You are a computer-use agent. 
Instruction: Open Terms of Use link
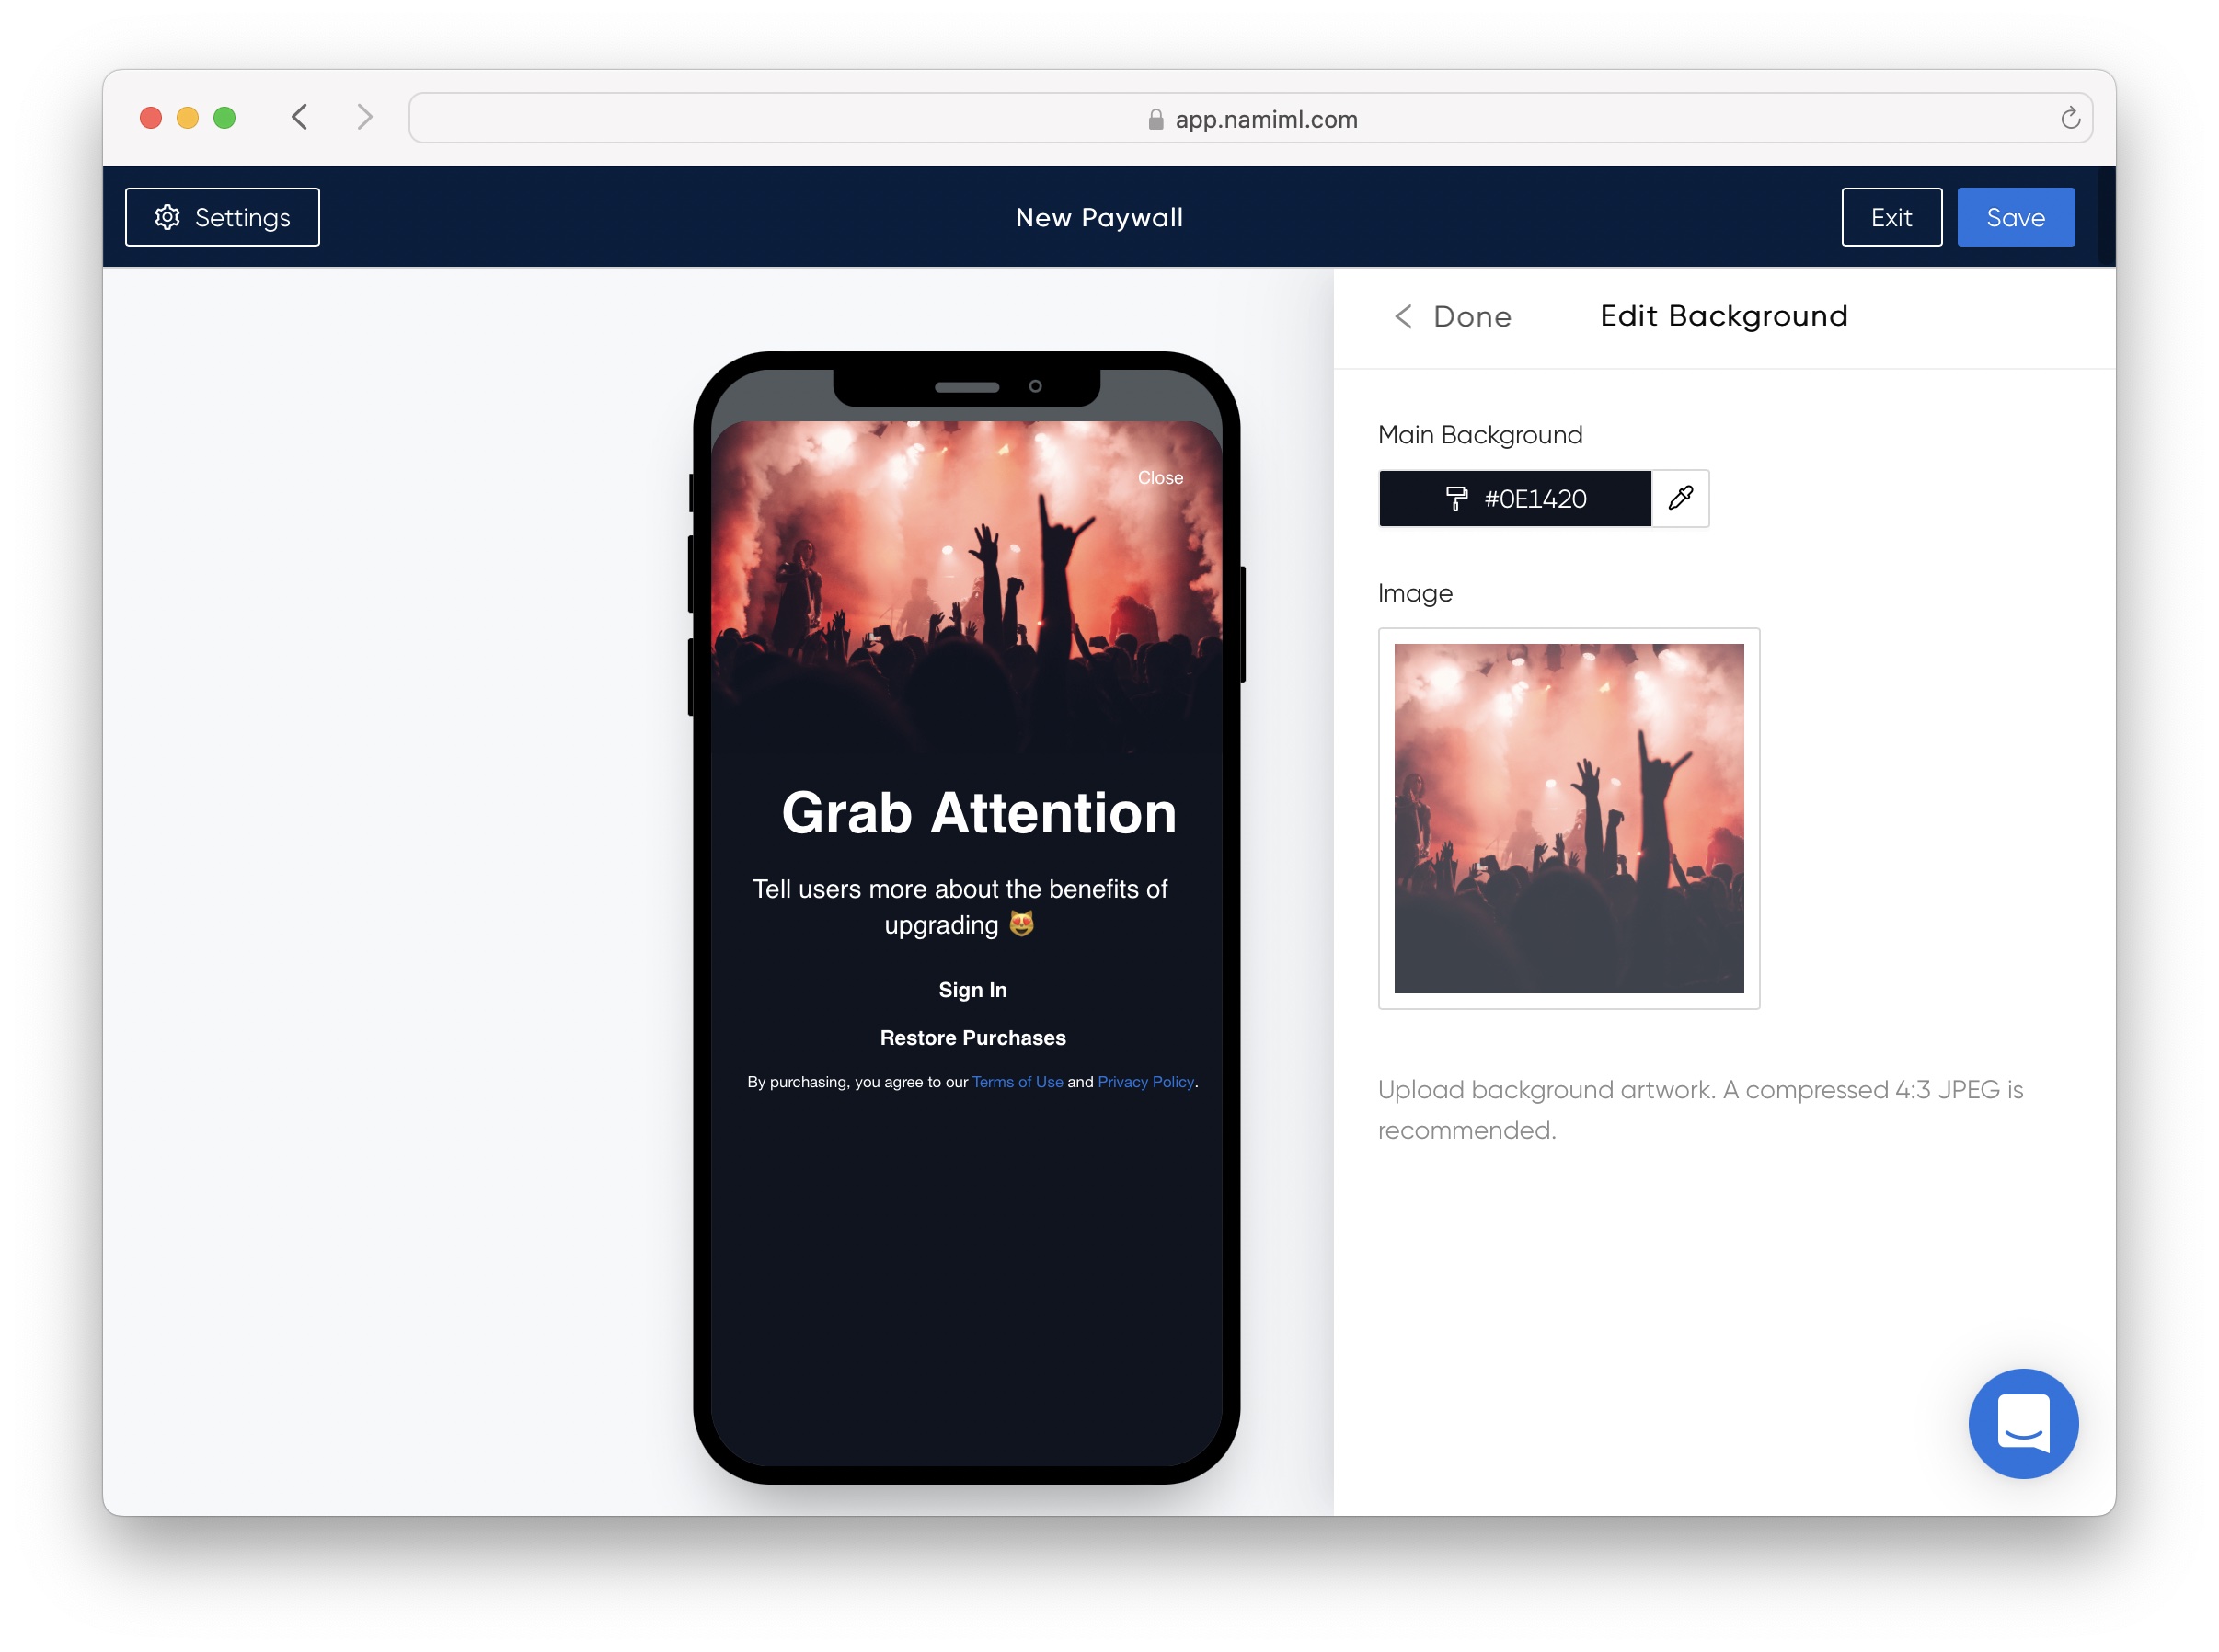(1017, 1082)
